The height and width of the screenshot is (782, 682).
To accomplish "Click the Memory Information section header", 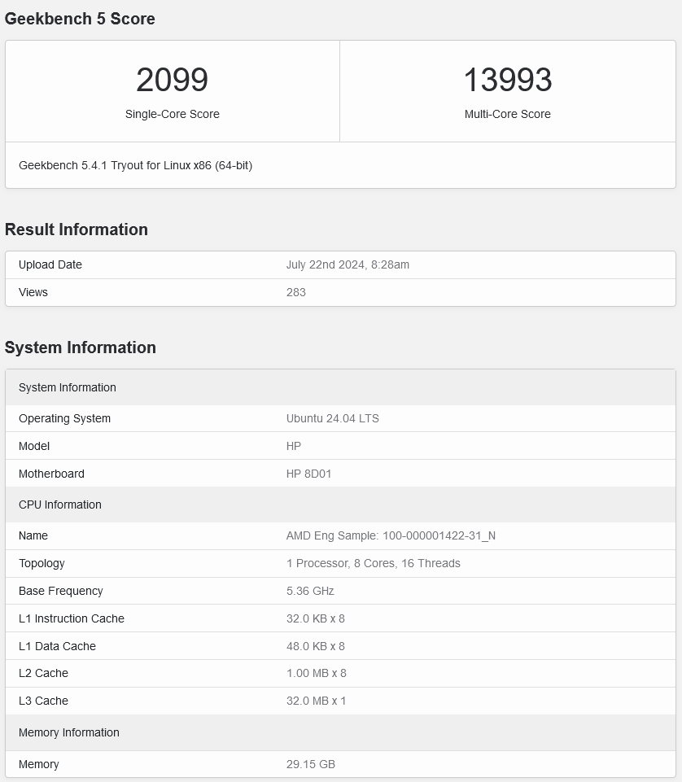I will [68, 732].
